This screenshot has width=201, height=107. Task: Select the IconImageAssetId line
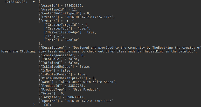[x=61, y=55]
